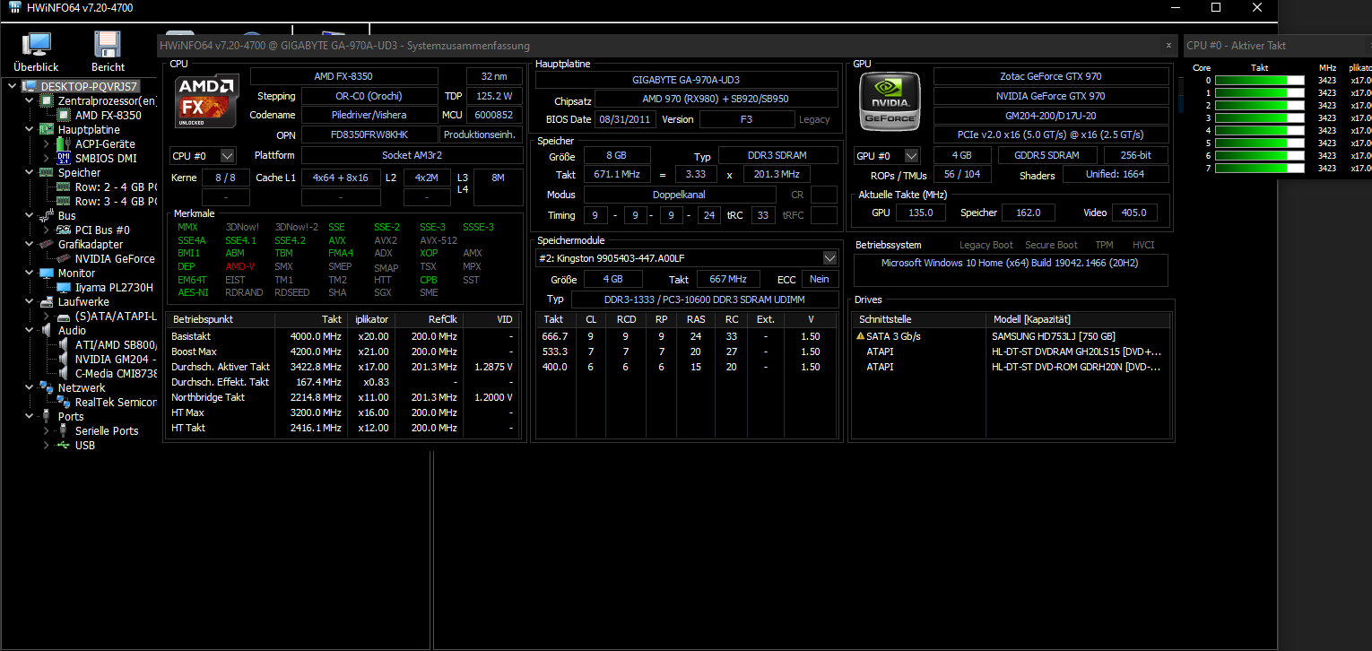Viewport: 1372px width, 651px height.
Task: Click the AMD-V feature flag
Action: (x=240, y=266)
